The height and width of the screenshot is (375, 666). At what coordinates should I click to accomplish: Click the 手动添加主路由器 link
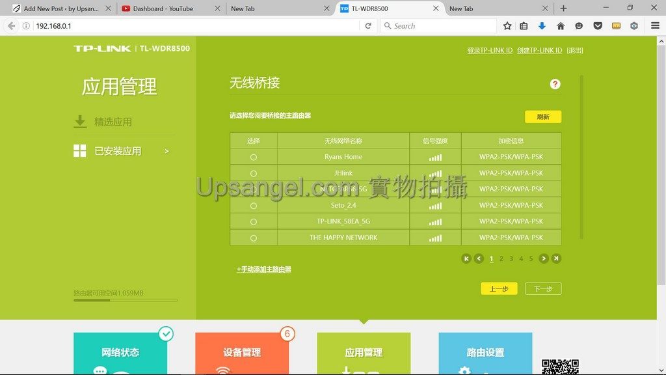click(x=264, y=269)
